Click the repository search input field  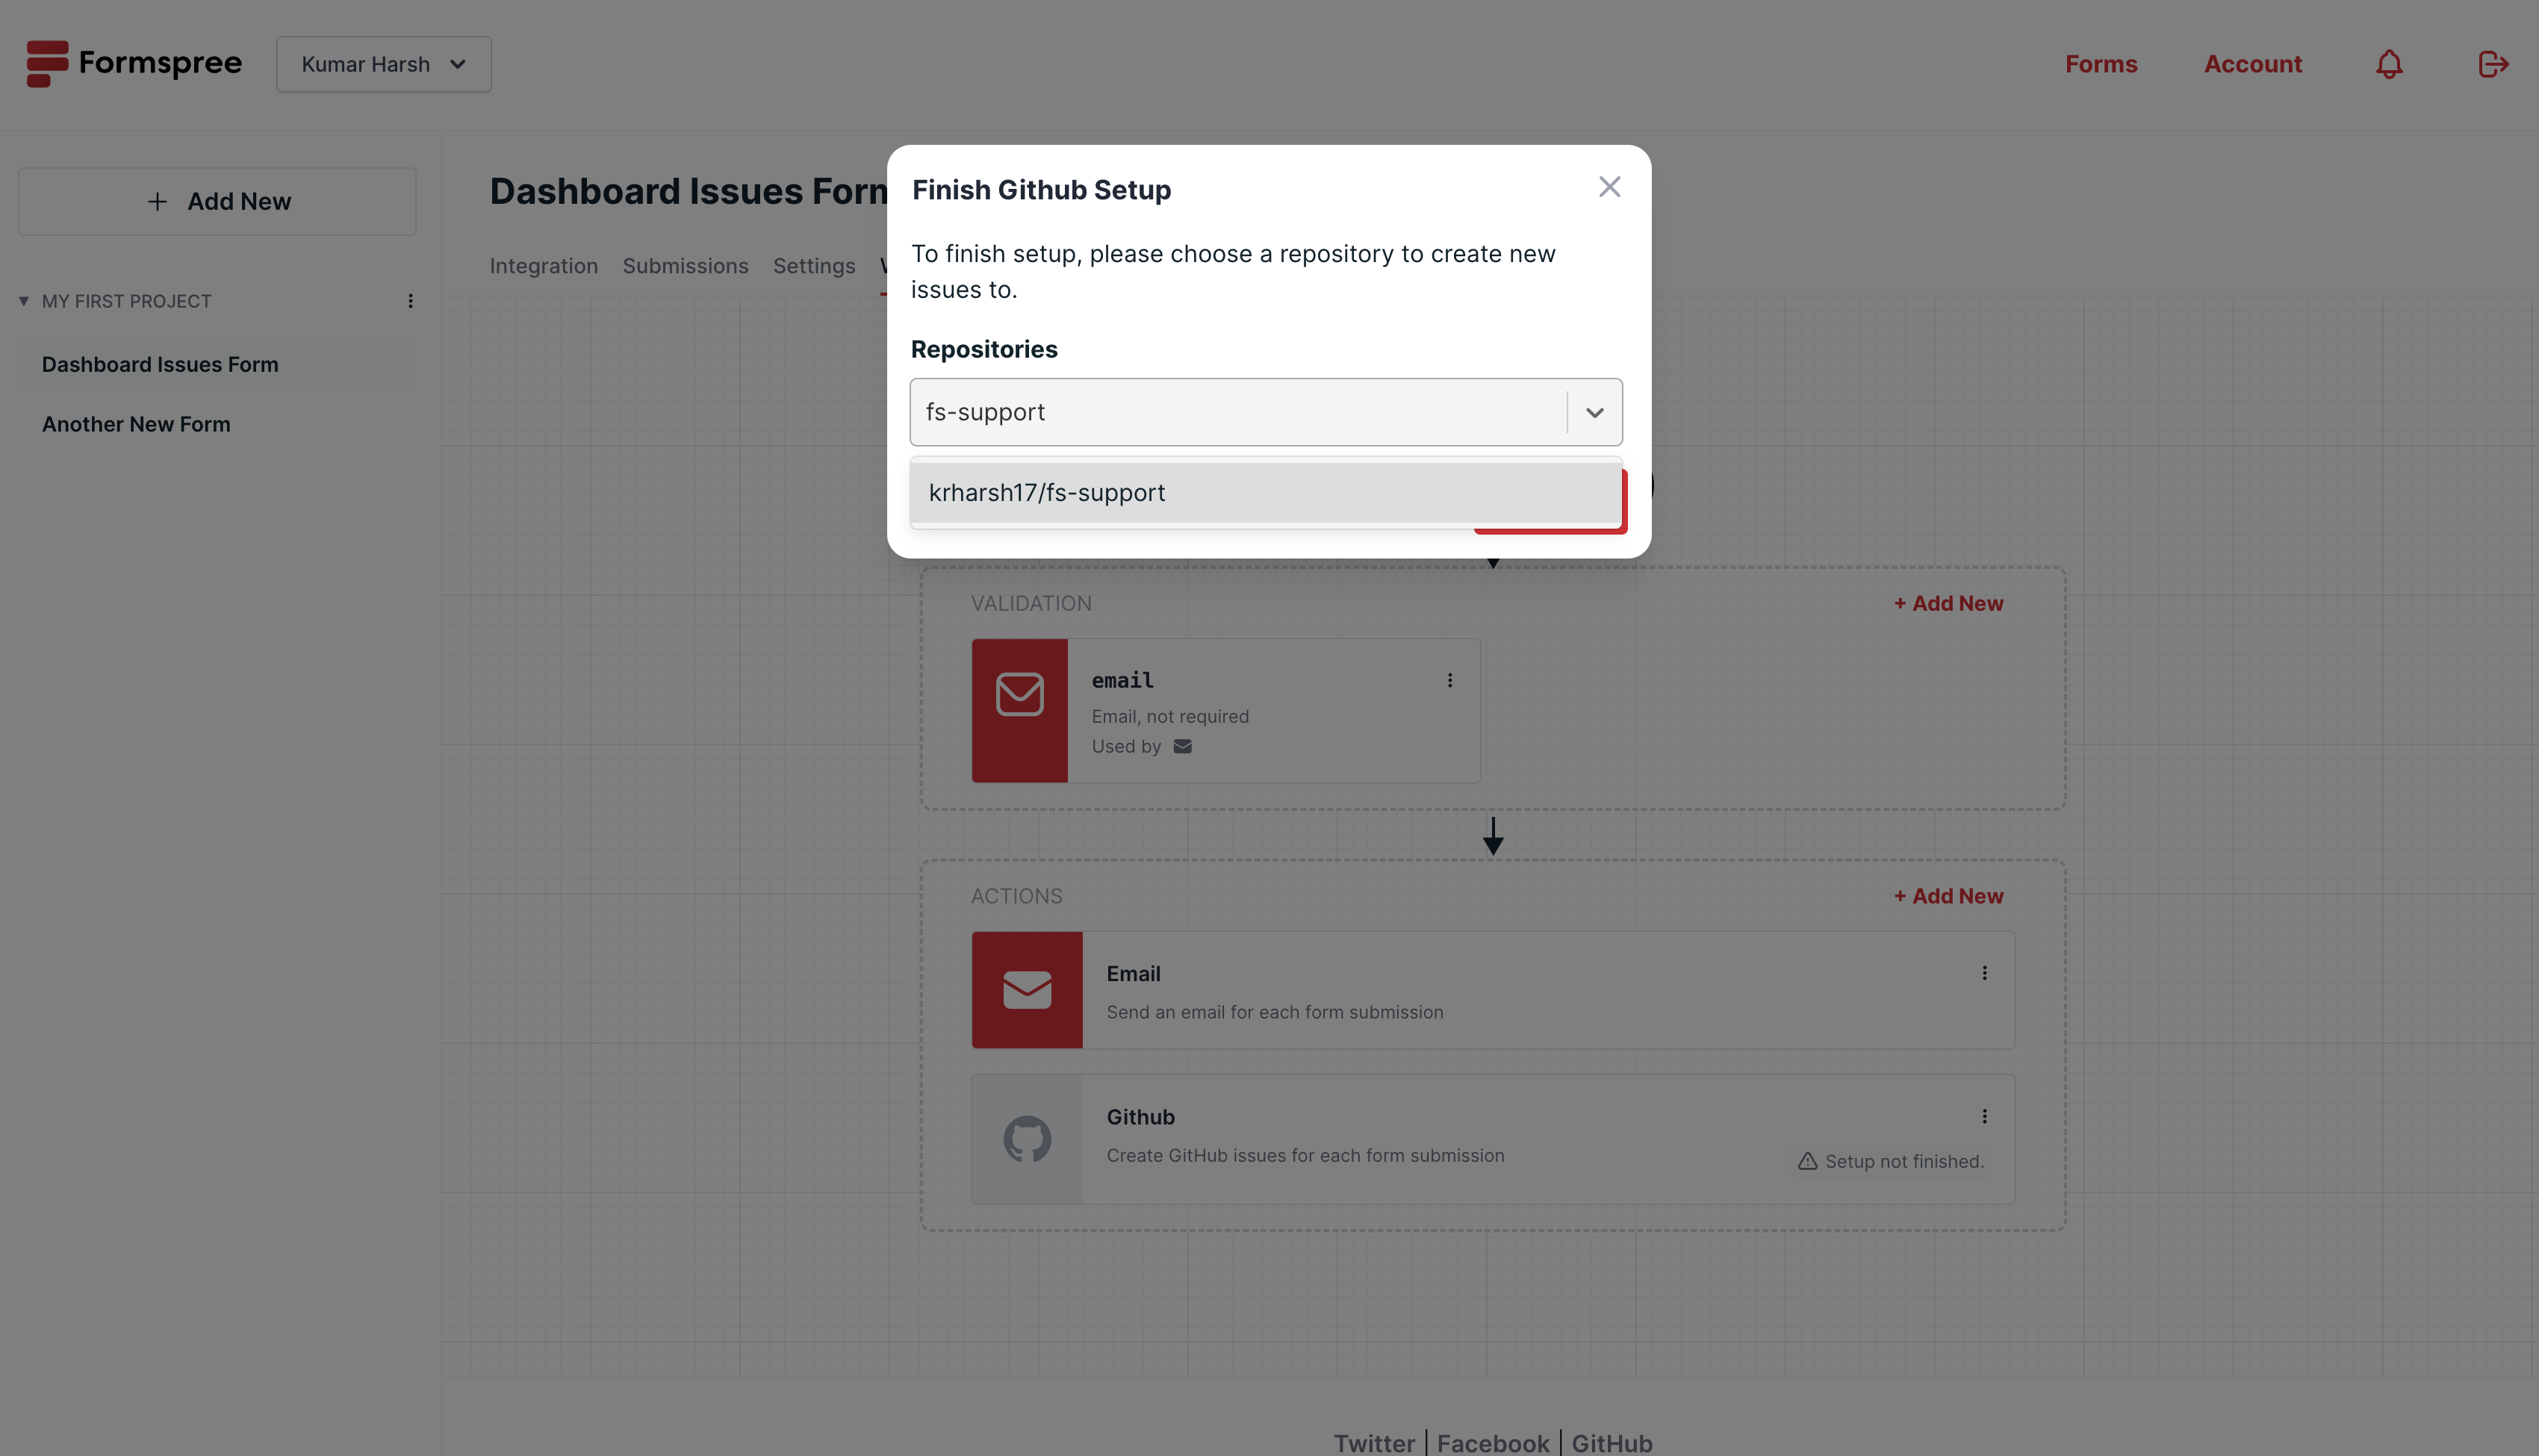1235,412
